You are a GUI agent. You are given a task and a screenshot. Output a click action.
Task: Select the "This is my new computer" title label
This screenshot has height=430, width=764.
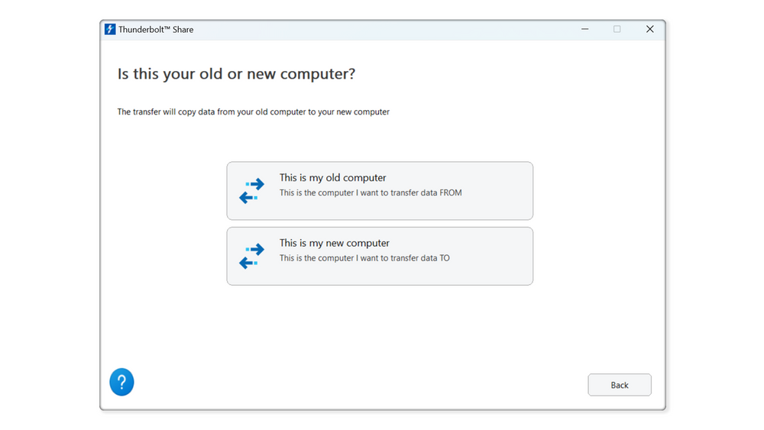(x=334, y=243)
